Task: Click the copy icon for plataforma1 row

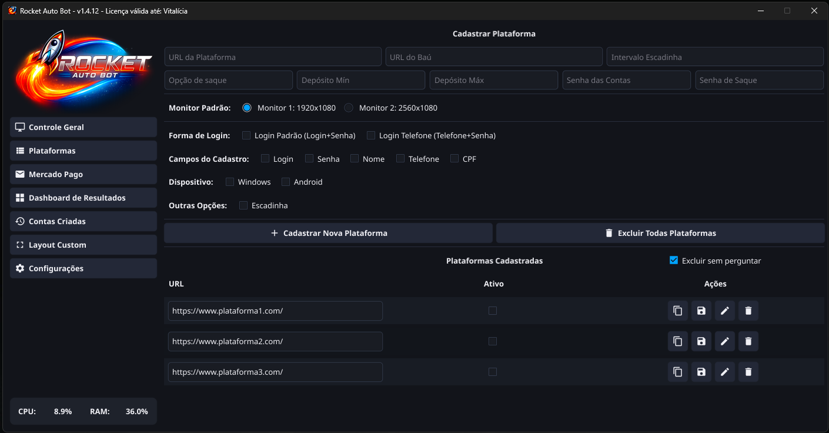Action: (677, 311)
